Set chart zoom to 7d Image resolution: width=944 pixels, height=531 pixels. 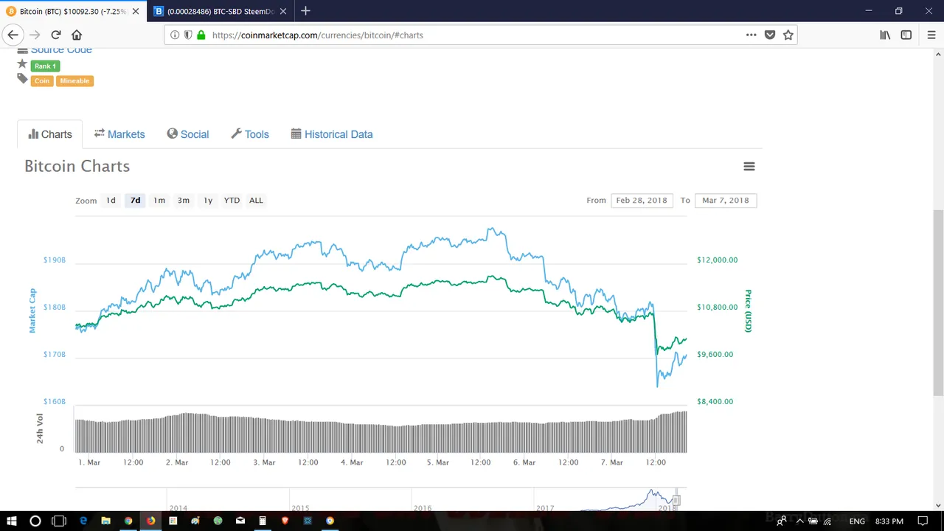click(x=135, y=200)
